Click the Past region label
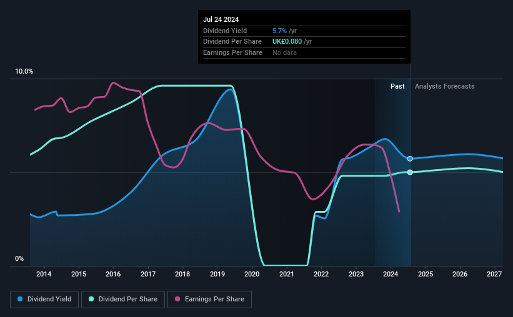The image size is (513, 317). click(397, 86)
